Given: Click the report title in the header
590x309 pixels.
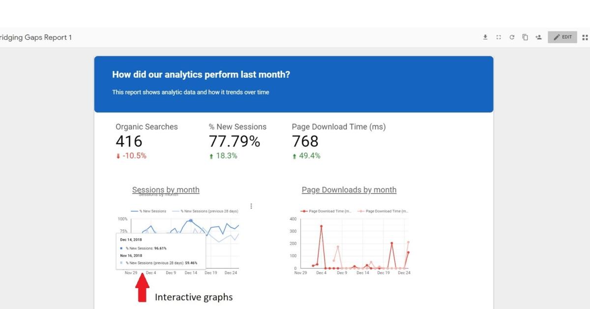Looking at the screenshot, I should (36, 37).
